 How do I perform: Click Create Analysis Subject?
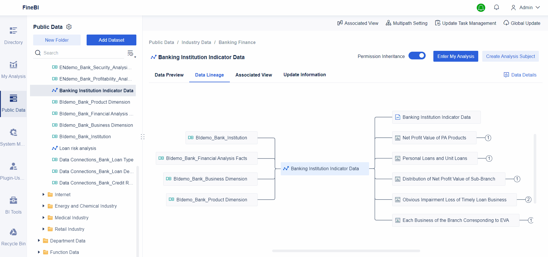pyautogui.click(x=510, y=56)
